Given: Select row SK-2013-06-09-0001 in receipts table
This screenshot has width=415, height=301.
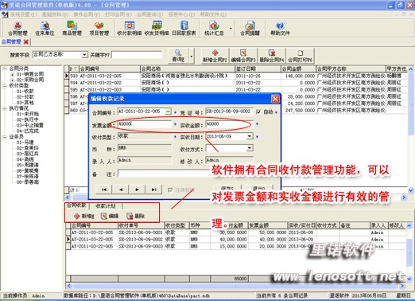Looking at the screenshot, I should [x=236, y=233].
